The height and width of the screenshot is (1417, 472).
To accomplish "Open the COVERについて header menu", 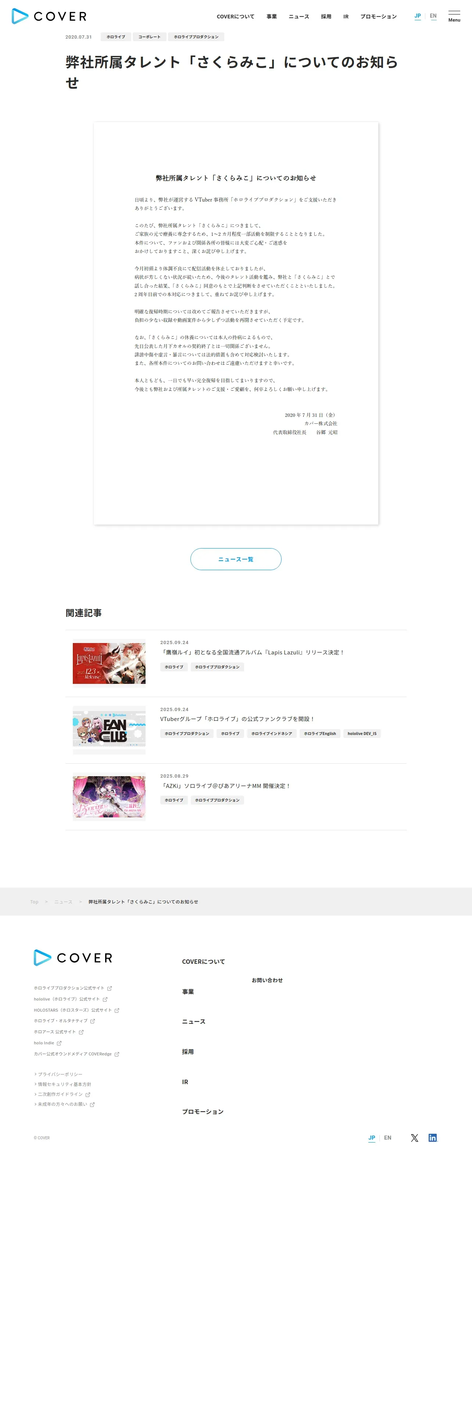I will tap(235, 17).
